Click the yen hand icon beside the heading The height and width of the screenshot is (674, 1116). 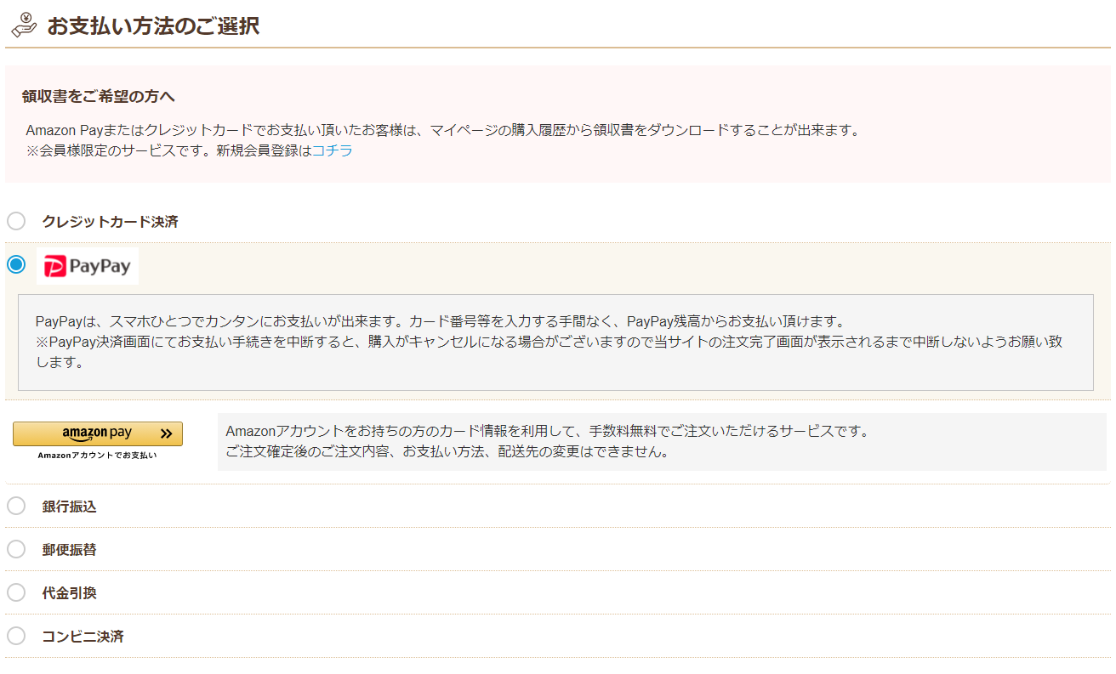(25, 25)
